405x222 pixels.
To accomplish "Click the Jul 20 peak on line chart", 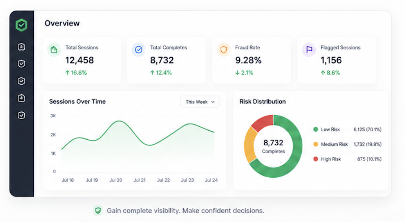I will [x=119, y=121].
